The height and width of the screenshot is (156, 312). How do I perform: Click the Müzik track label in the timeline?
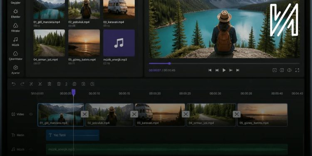point(20,149)
